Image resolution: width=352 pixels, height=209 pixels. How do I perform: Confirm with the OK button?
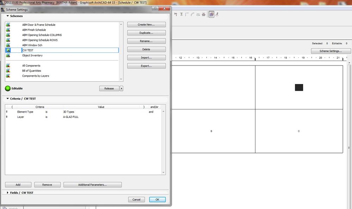[x=158, y=199]
